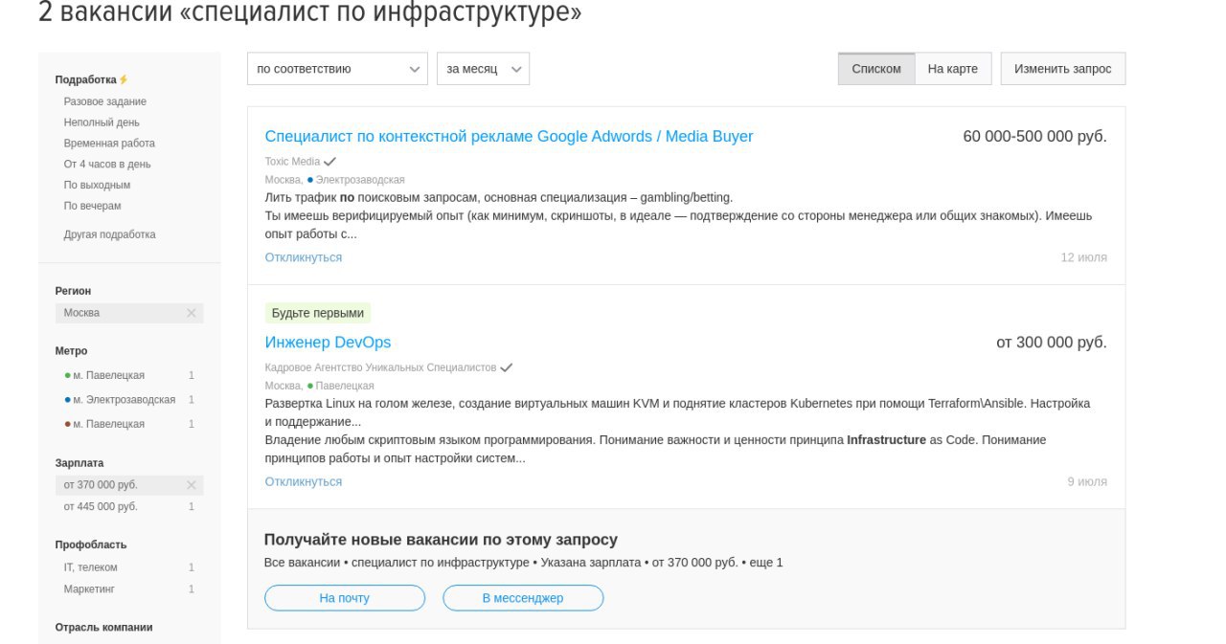
Task: Filter by м. Электрозаводская metro
Action: pyautogui.click(x=124, y=400)
